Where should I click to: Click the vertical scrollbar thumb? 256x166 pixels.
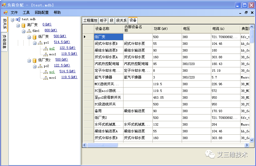point(252,36)
